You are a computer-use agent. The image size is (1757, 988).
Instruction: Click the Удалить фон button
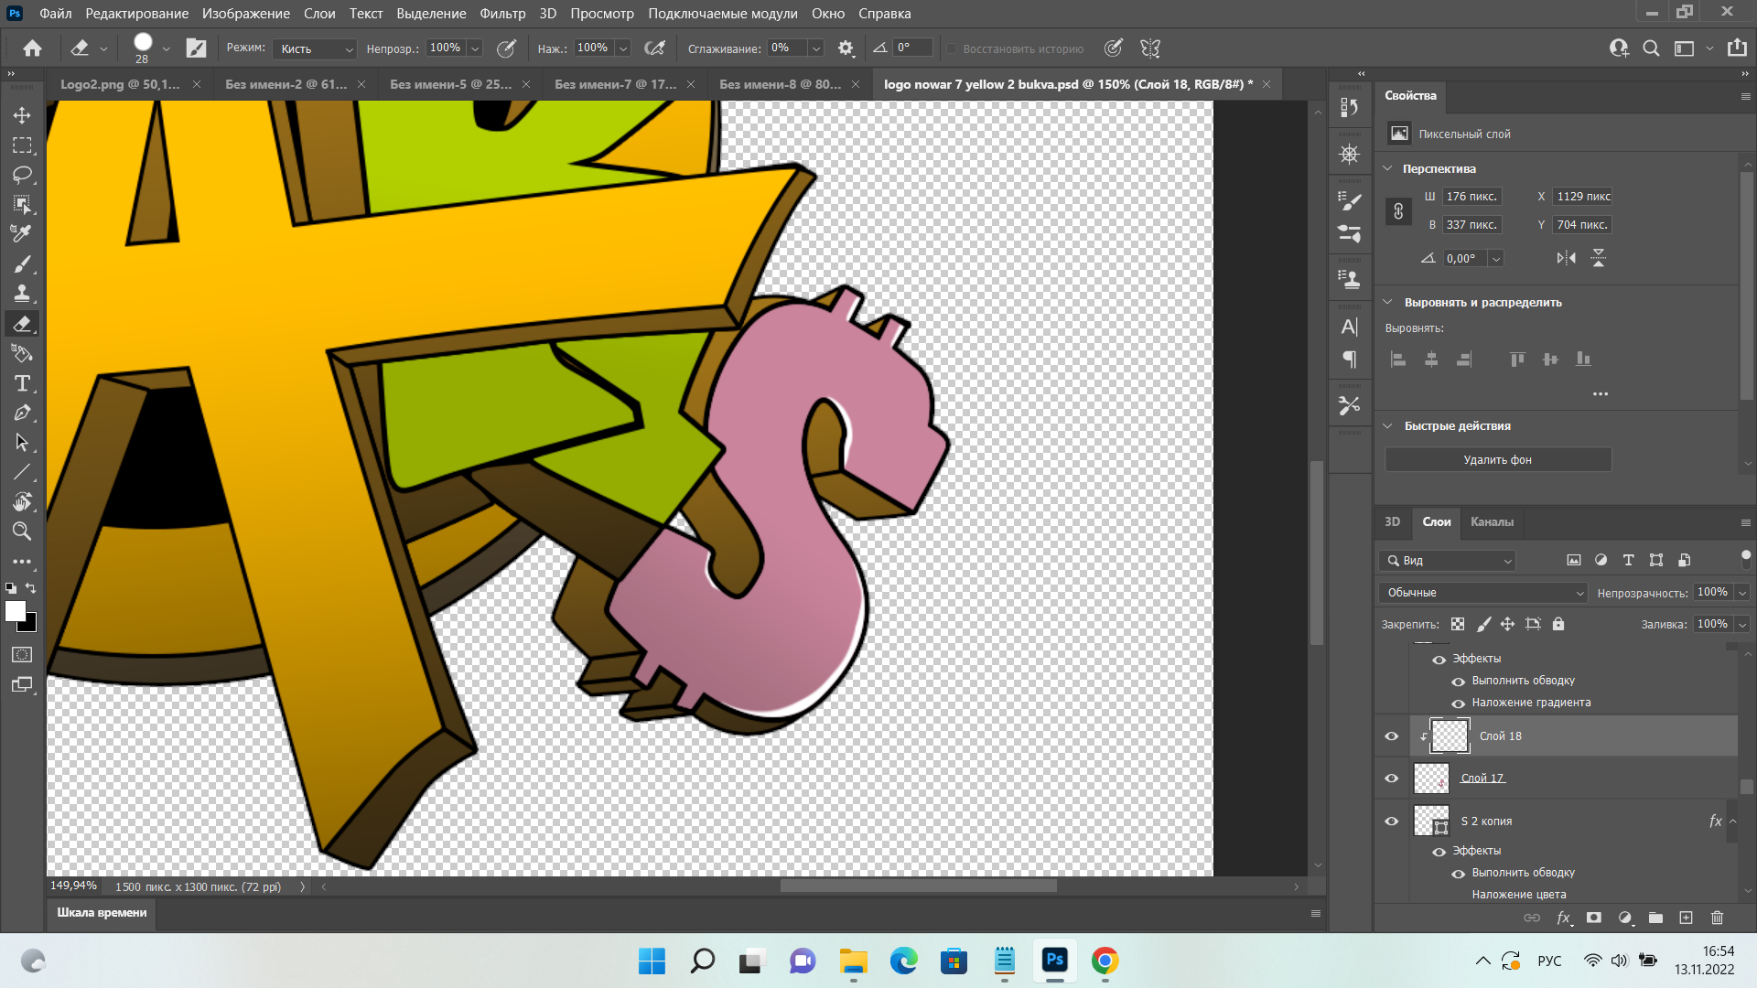[1498, 459]
